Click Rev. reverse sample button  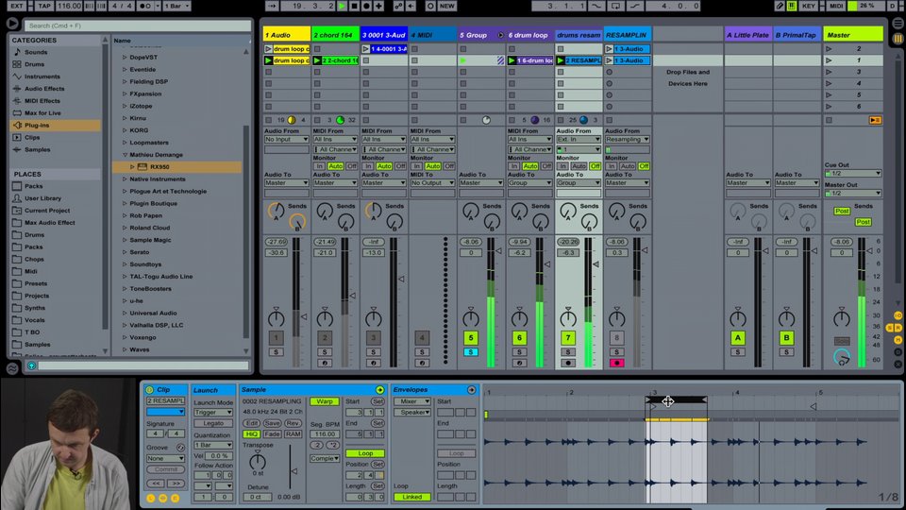tap(293, 423)
